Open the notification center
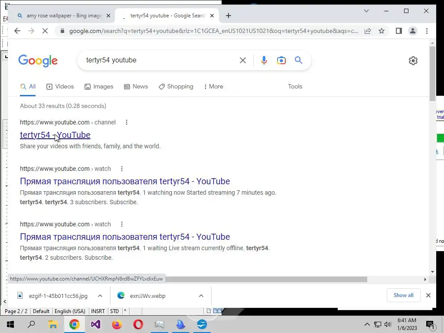This screenshot has height=333, width=444. tap(430, 324)
